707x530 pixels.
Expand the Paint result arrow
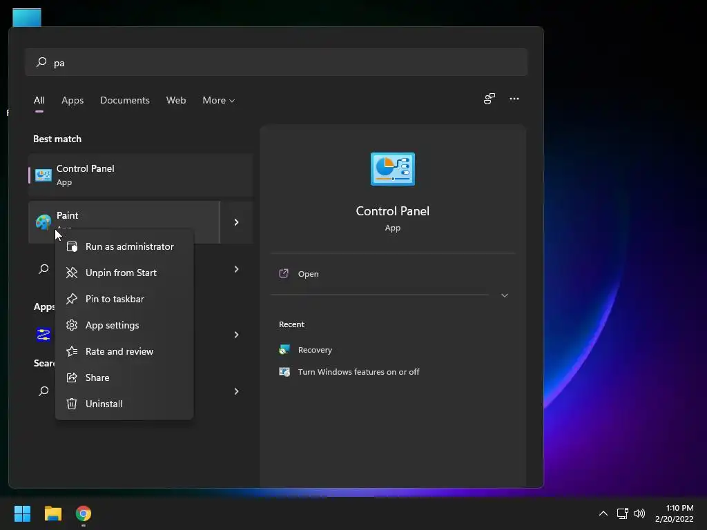[236, 222]
